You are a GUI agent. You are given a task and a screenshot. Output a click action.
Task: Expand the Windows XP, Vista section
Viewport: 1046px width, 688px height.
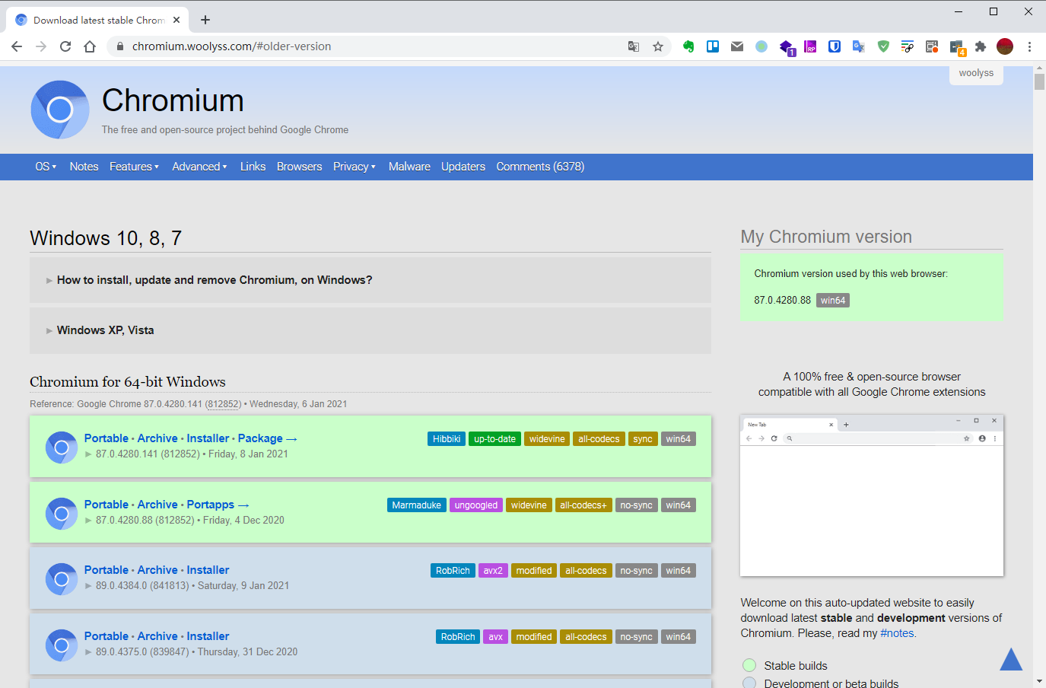pos(105,330)
